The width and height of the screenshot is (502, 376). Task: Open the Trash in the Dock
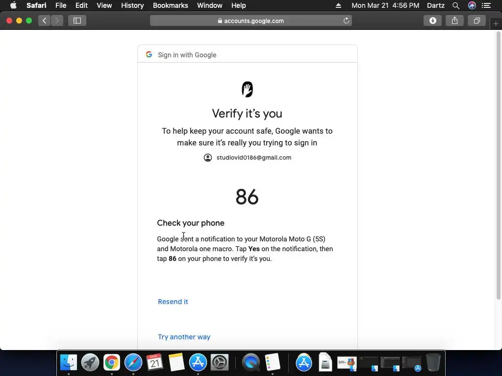433,362
